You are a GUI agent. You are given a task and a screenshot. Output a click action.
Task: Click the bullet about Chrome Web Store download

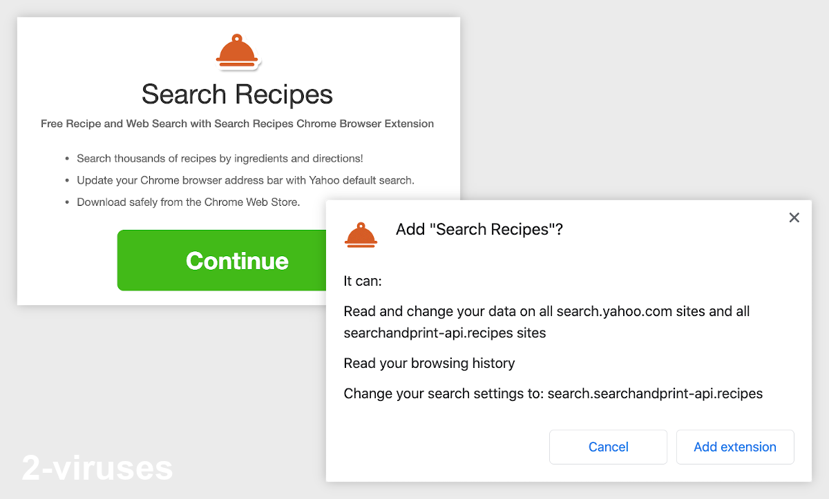(188, 202)
